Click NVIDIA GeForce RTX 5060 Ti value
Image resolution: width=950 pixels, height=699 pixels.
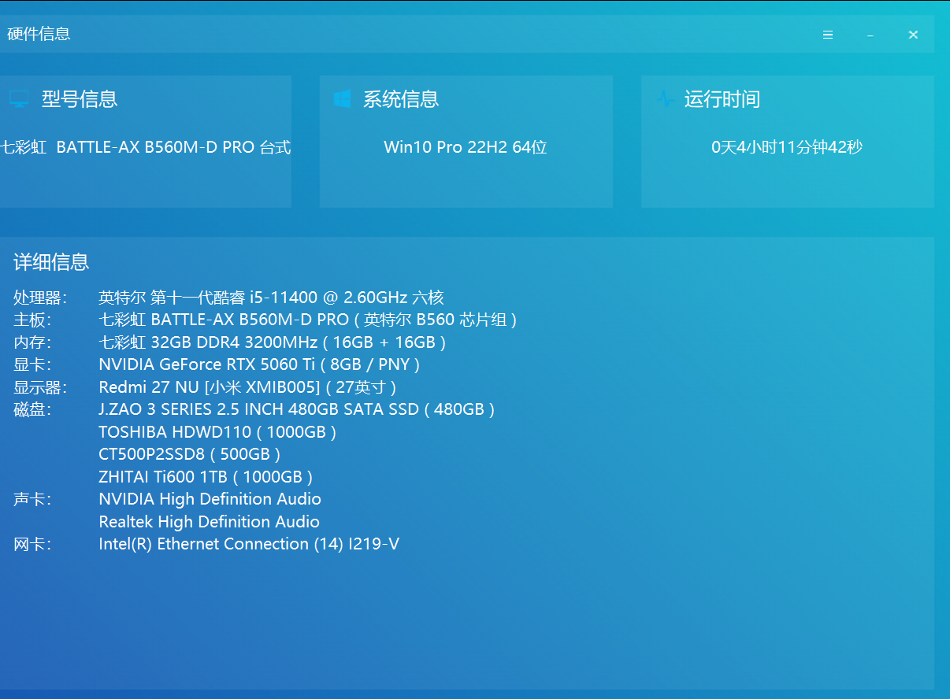pyautogui.click(x=259, y=365)
